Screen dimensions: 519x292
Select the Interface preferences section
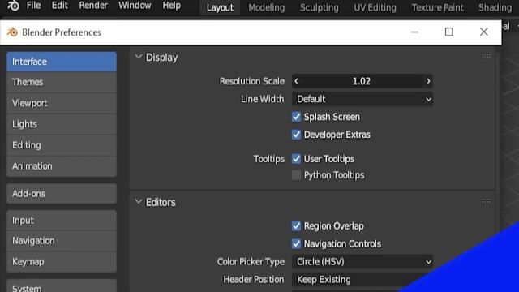(62, 62)
